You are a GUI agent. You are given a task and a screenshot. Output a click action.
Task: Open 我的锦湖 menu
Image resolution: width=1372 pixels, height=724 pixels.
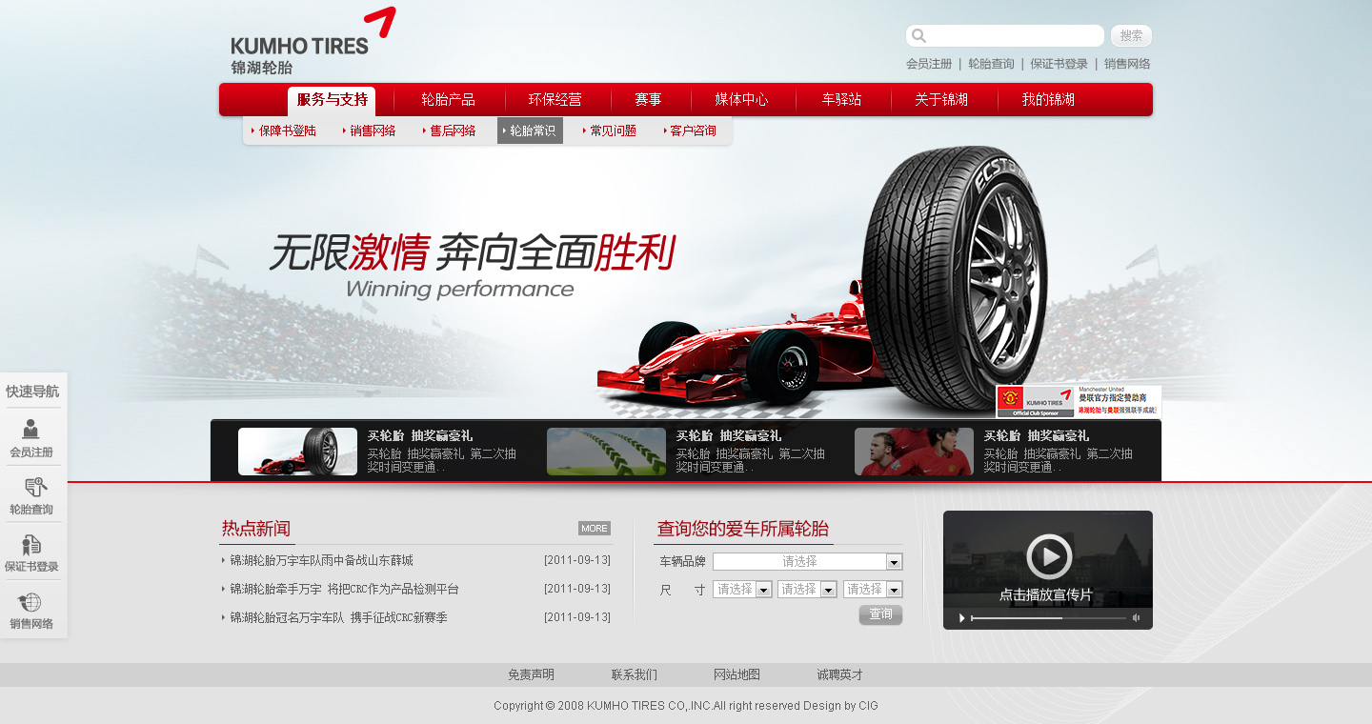pos(1048,100)
